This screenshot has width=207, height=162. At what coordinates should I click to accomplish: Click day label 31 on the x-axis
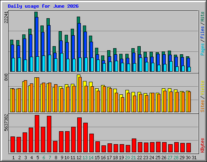194,158
